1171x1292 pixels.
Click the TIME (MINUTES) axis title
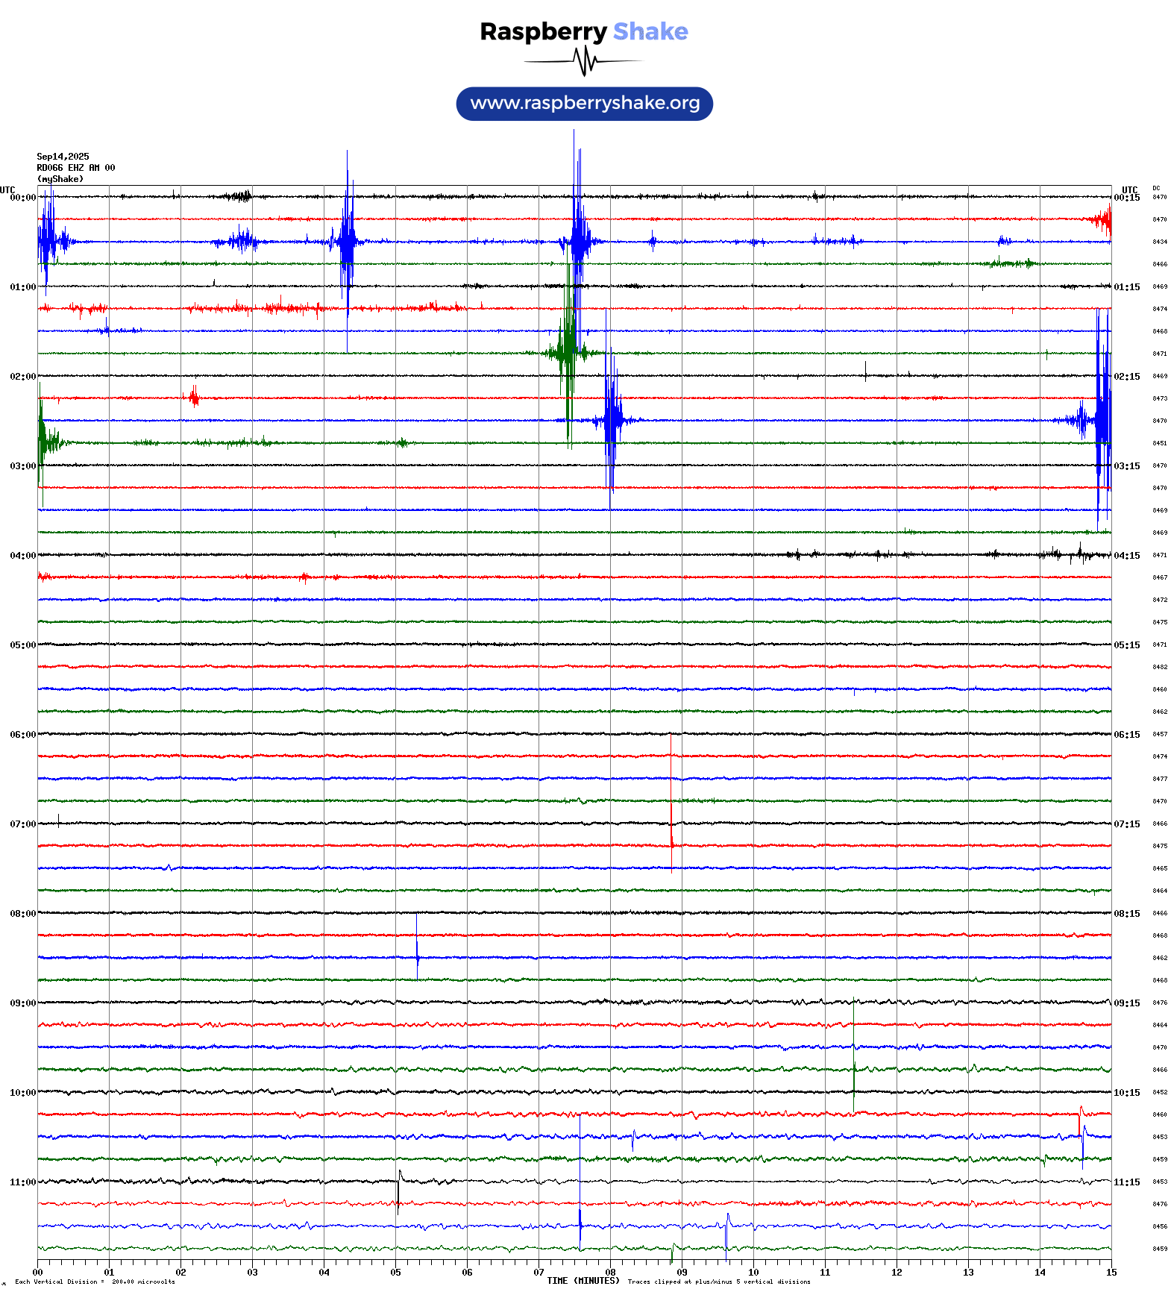point(583,1281)
